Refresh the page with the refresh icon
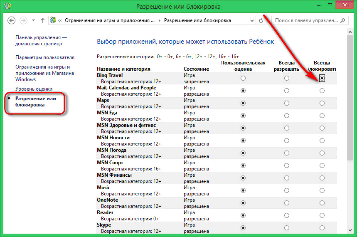The width and height of the screenshot is (357, 237). [261, 20]
